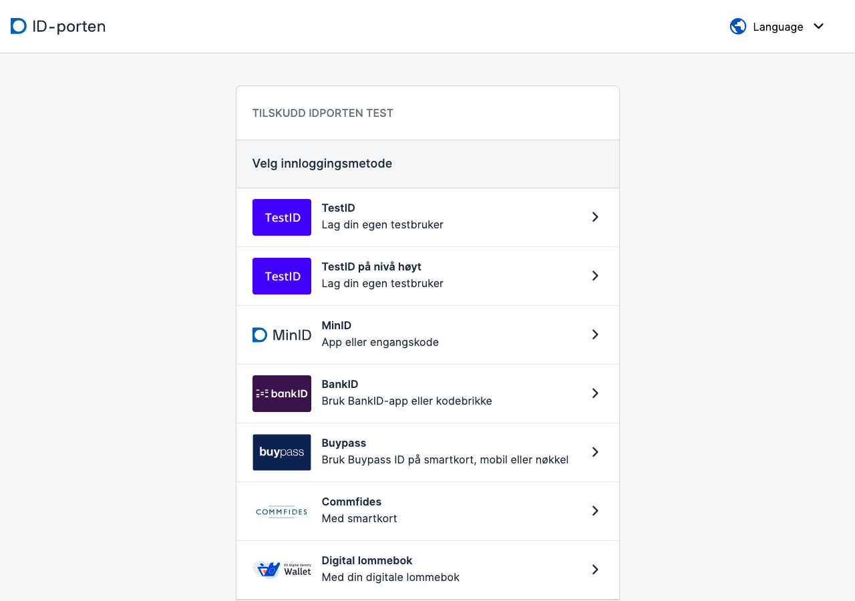
Task: Click the Velg innloggingsmetode heading
Action: tap(322, 164)
